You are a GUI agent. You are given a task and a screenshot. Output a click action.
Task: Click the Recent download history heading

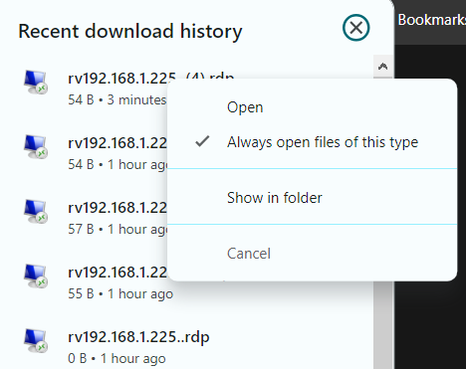coord(130,31)
